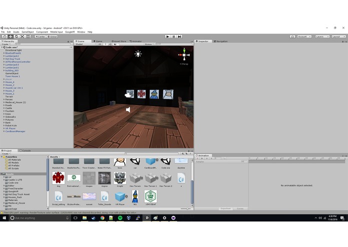Toggle pivot Center button

40,36
